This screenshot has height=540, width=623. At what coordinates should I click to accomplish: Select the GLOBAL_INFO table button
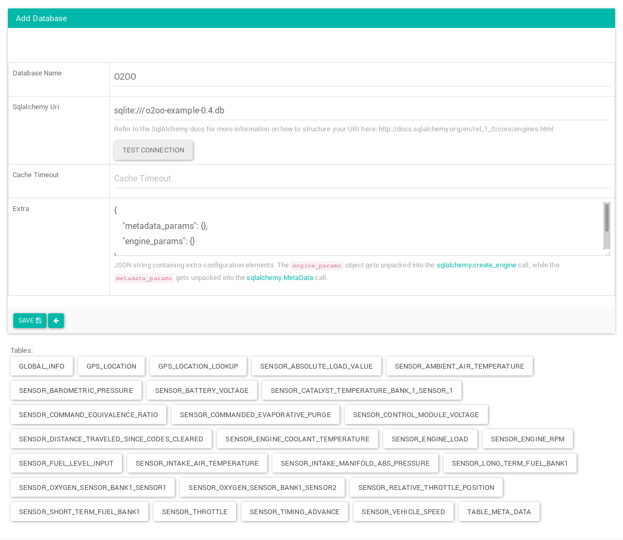coord(42,367)
